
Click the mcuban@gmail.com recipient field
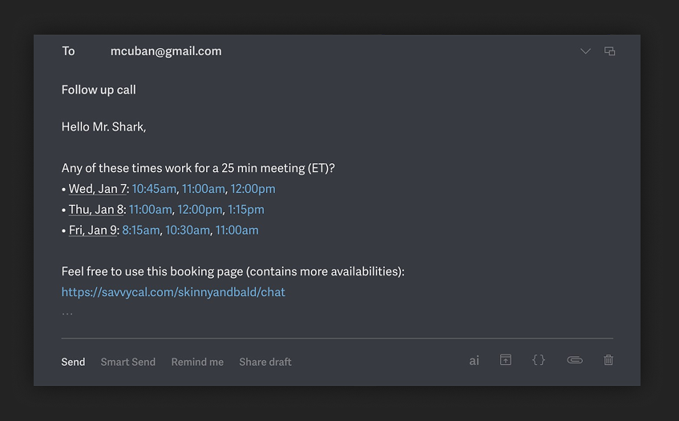tap(166, 51)
